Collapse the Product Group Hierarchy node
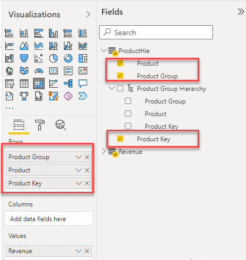This screenshot has height=260, width=246. pos(112,88)
